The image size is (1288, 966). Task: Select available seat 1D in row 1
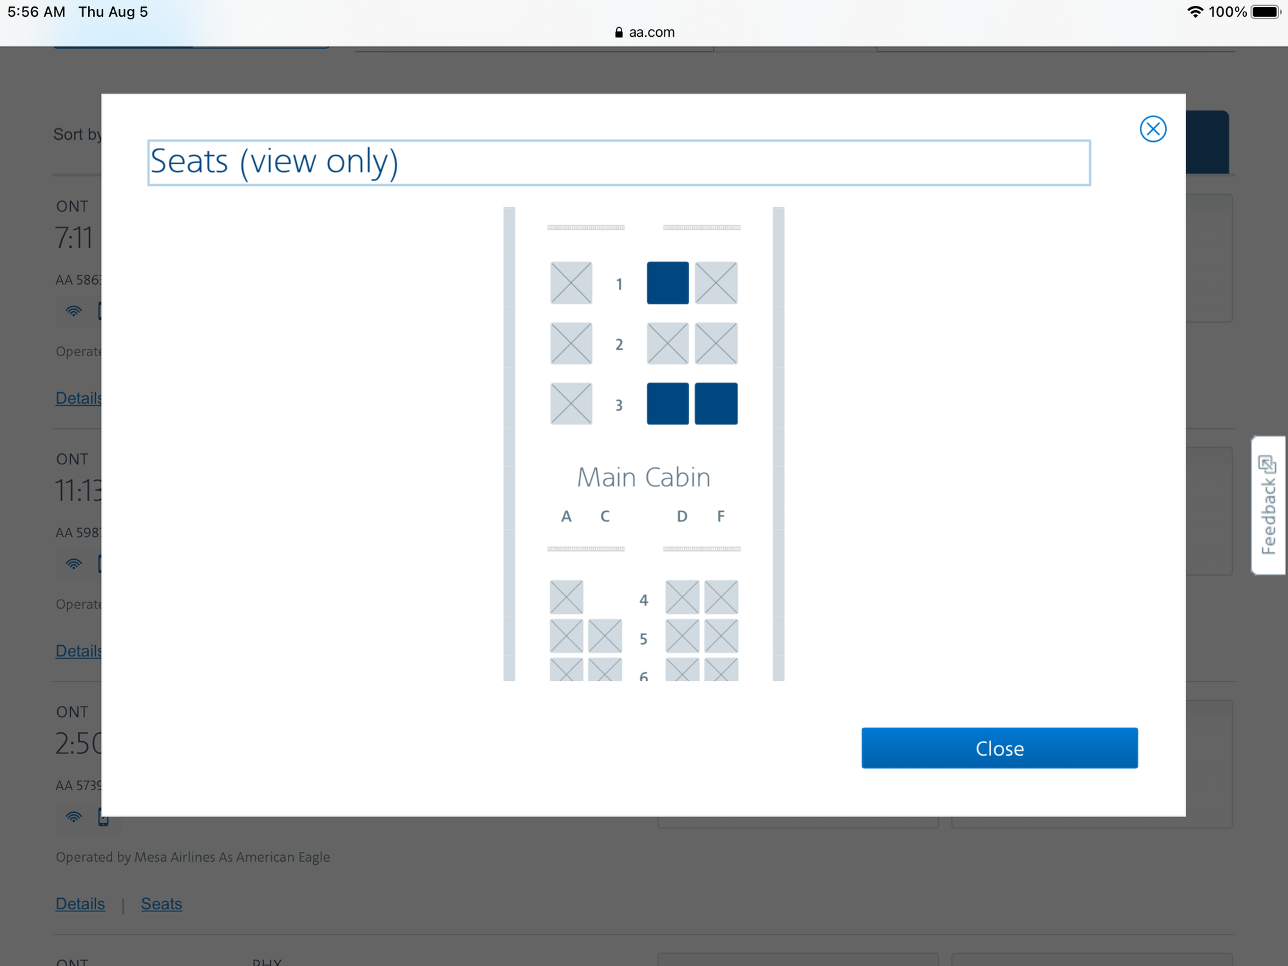click(667, 283)
